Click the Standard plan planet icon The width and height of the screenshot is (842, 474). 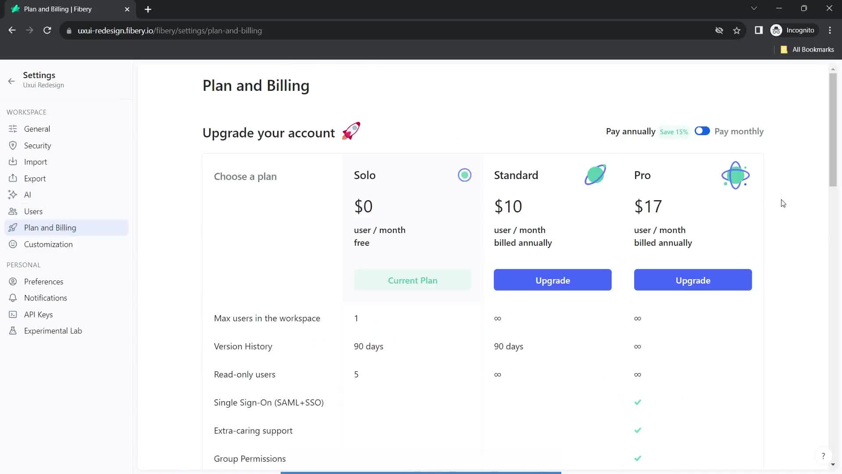click(595, 175)
